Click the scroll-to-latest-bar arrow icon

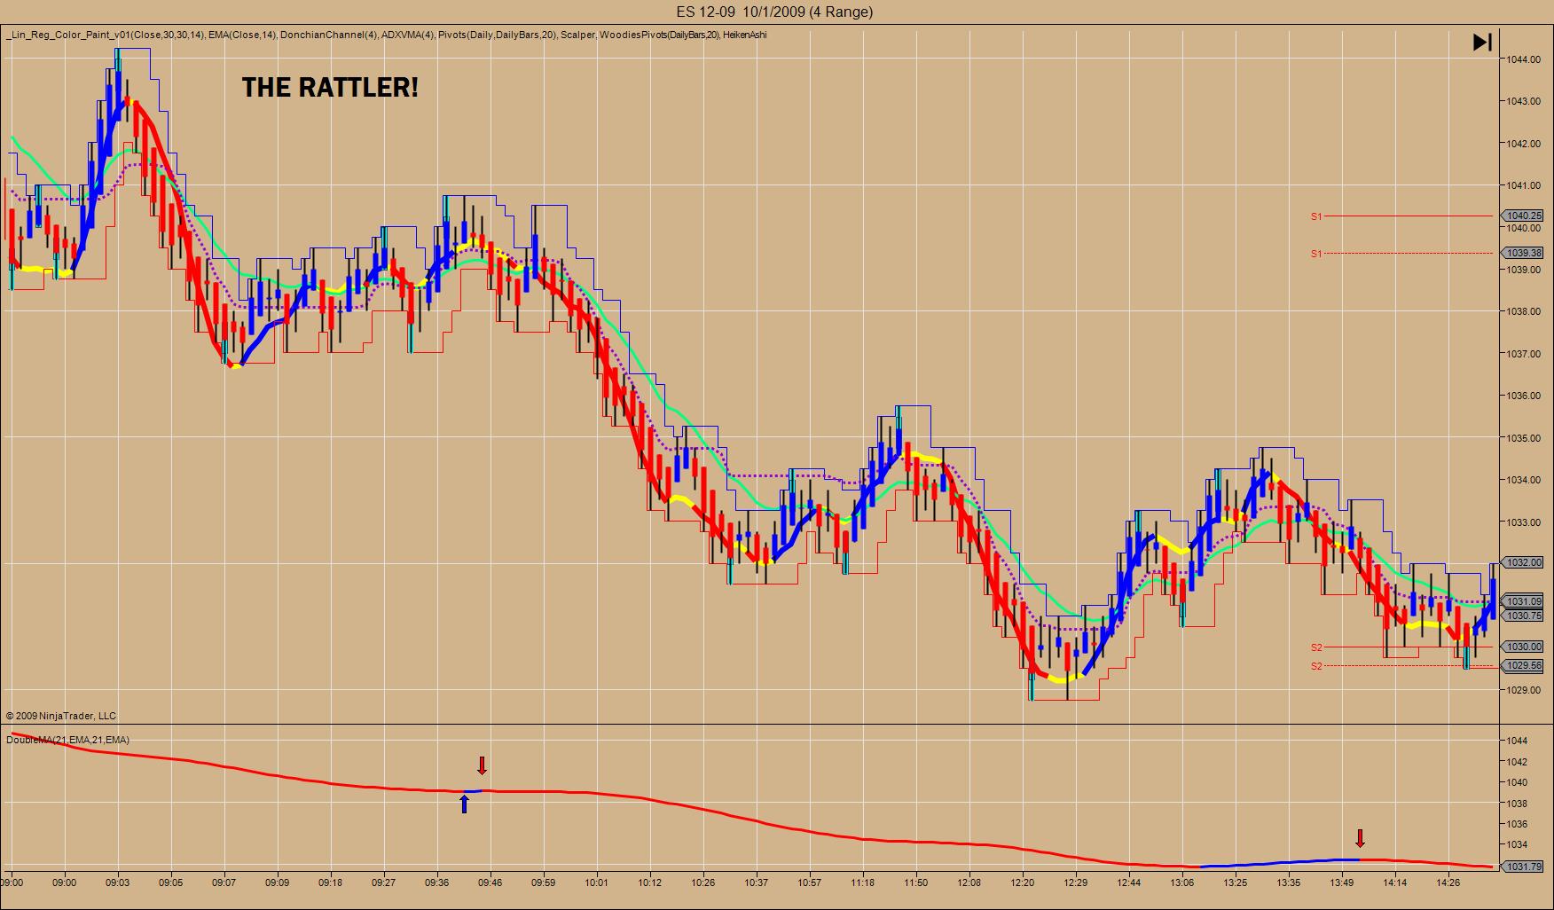1482,42
